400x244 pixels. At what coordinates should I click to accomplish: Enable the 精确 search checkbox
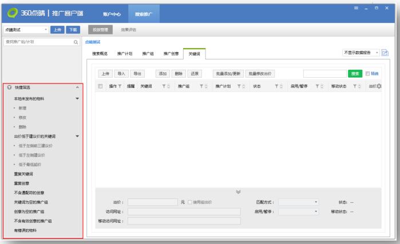pos(368,74)
